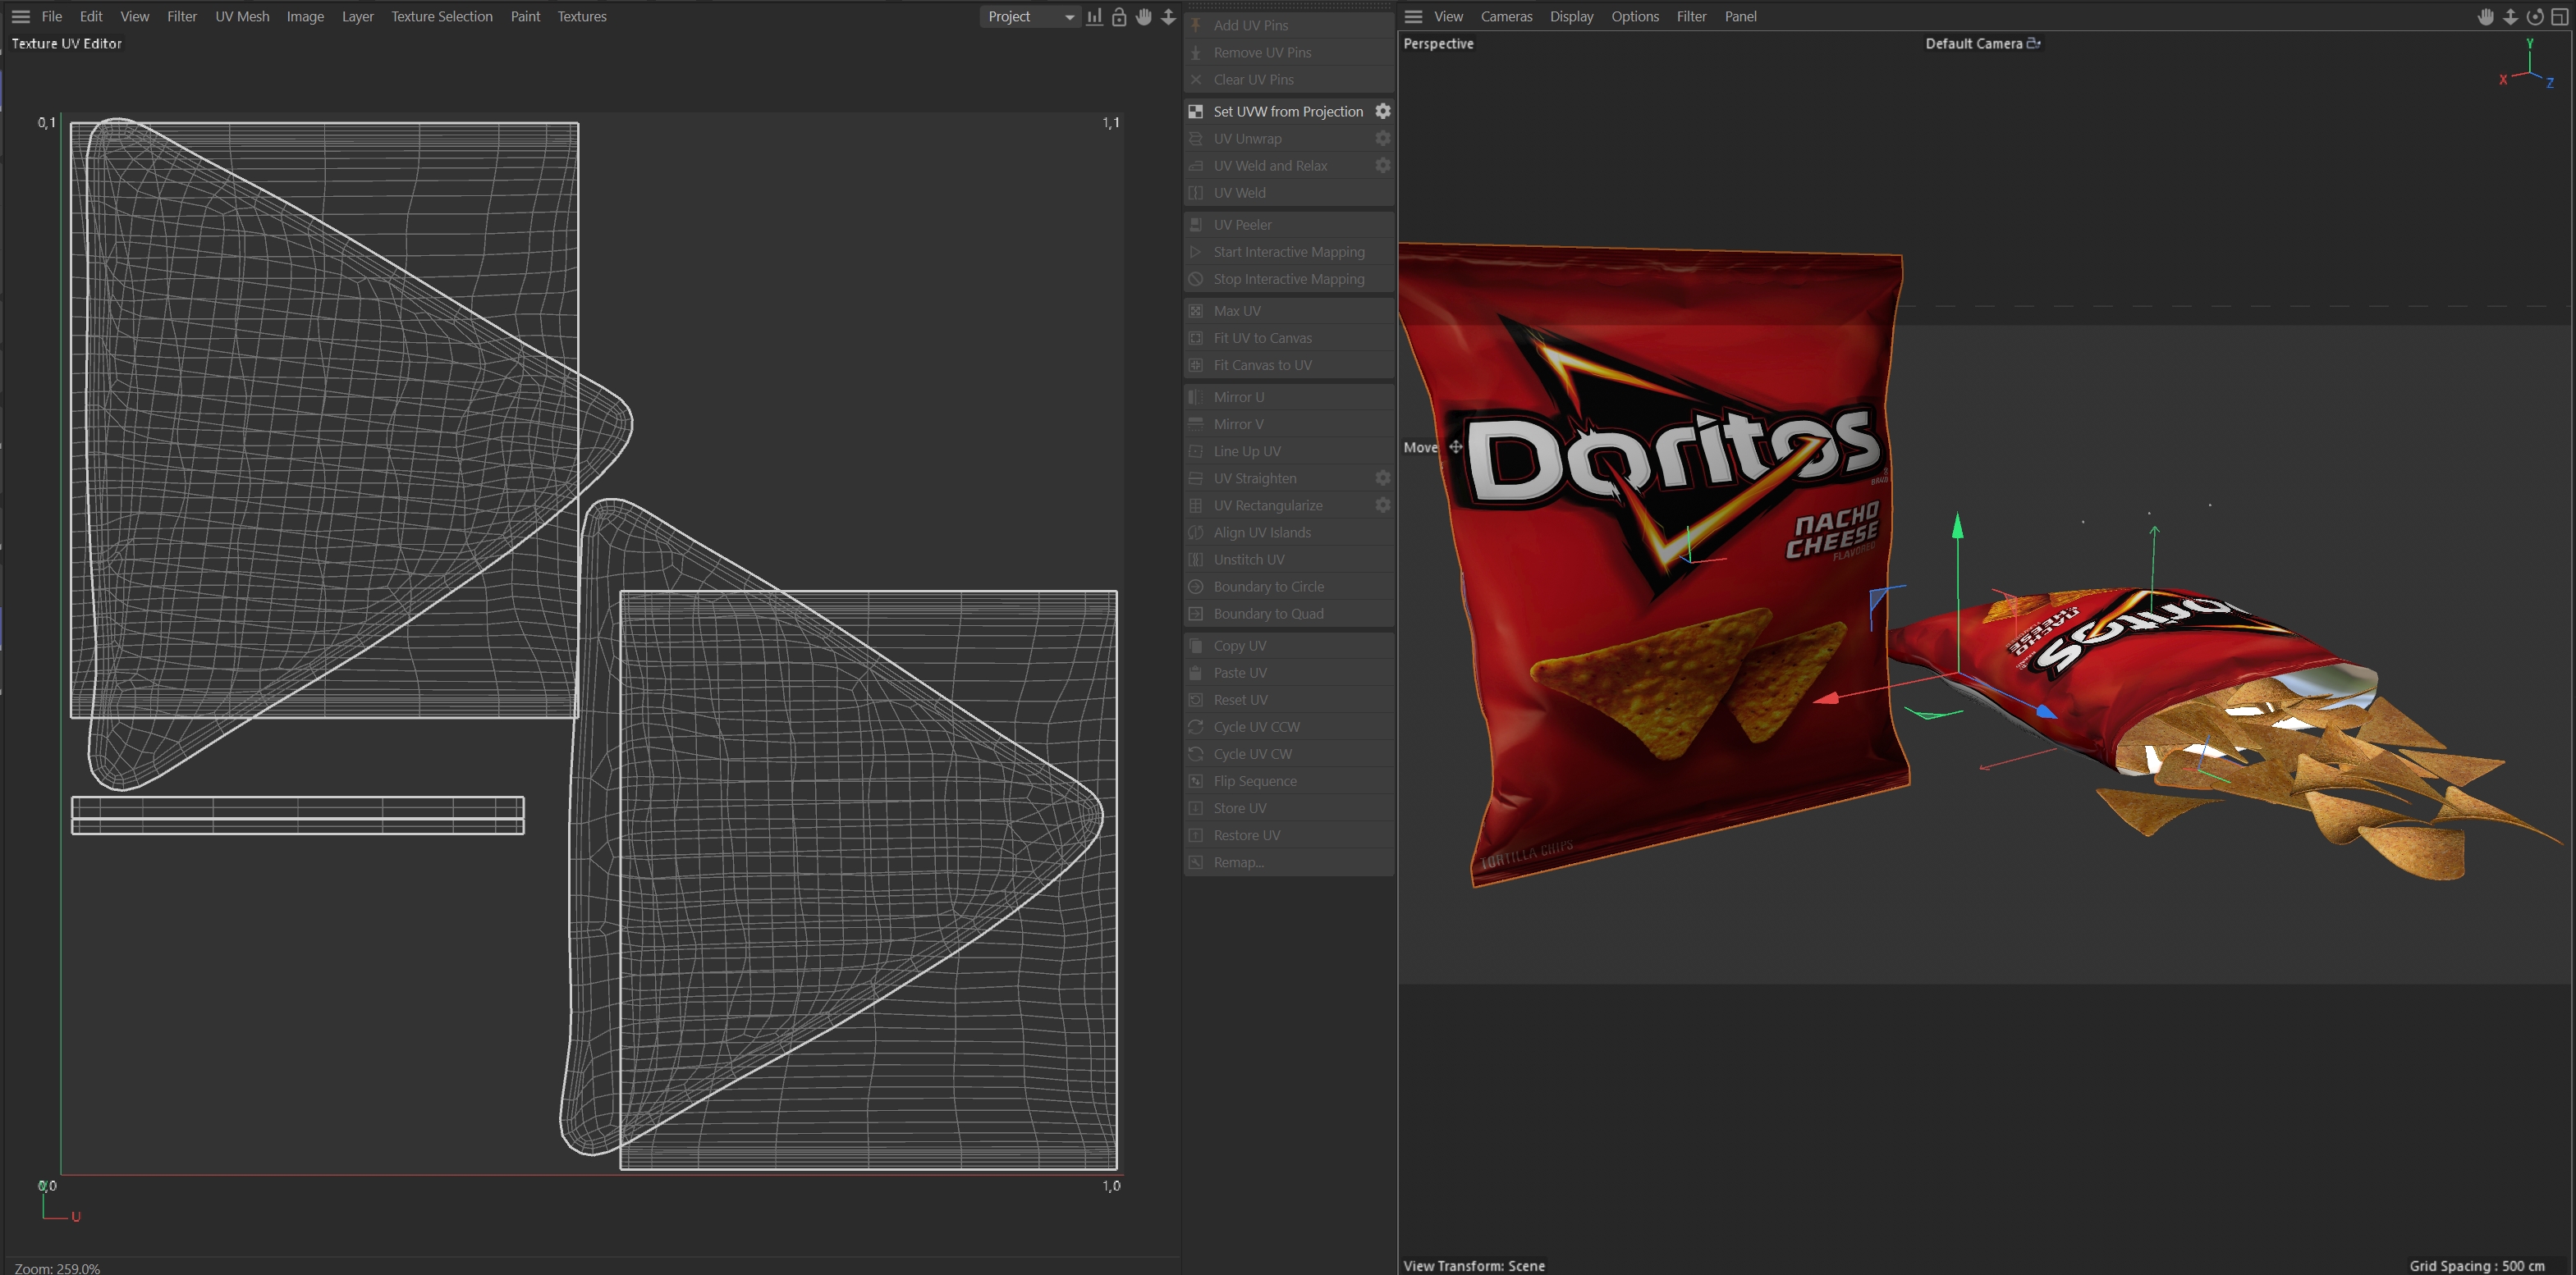Open the UV Mesh menu
2576x1275 pixels.
click(242, 17)
